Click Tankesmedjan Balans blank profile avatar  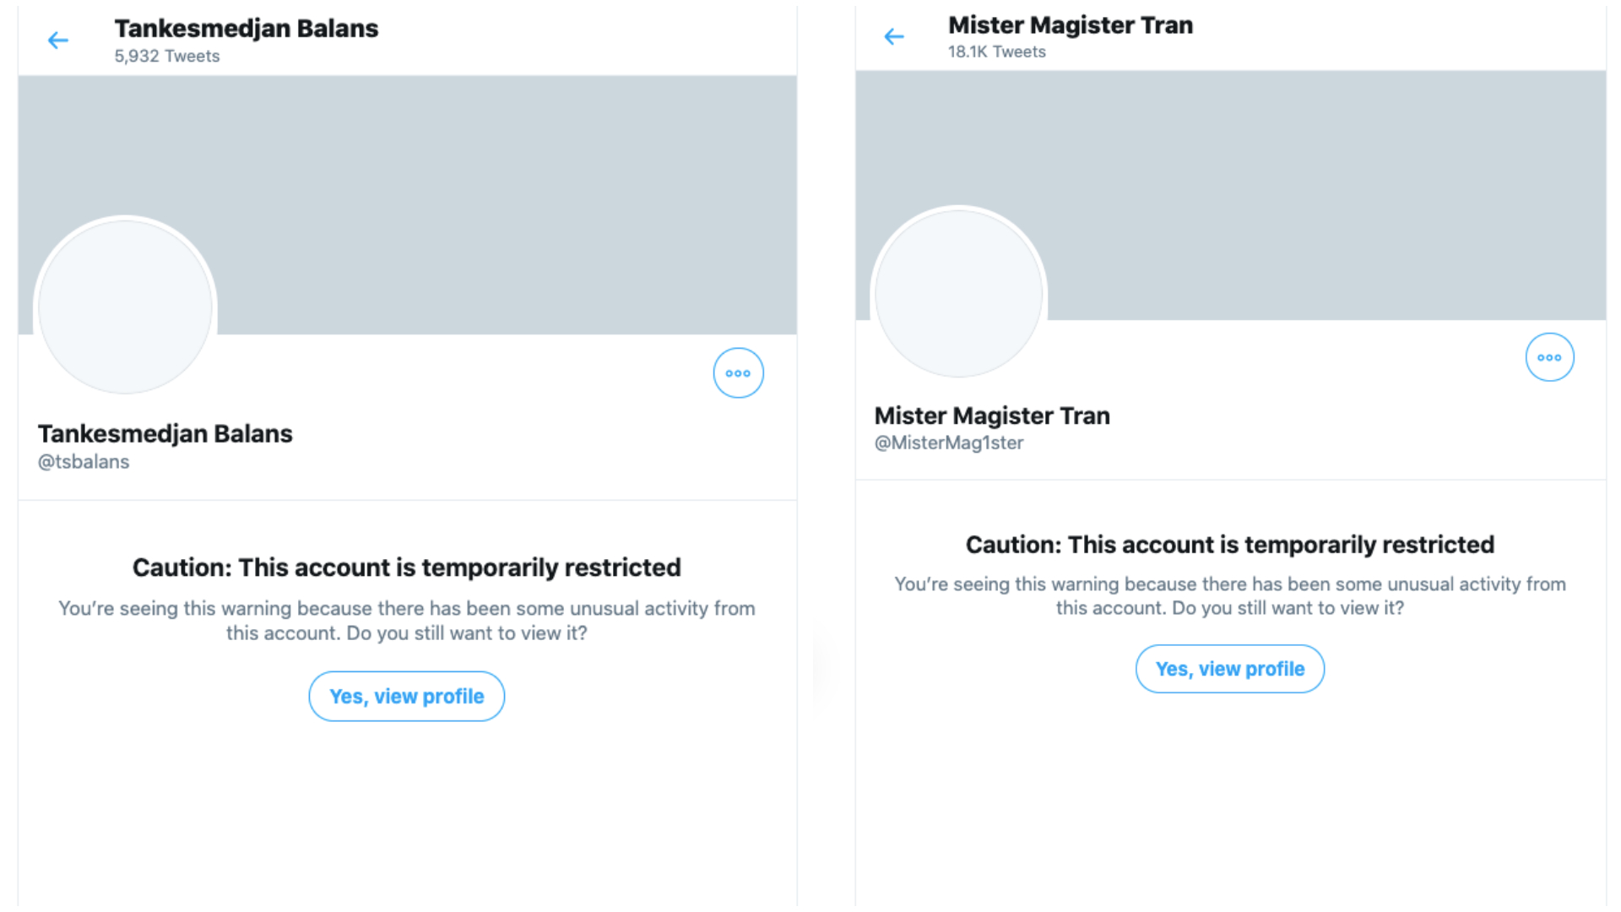[x=126, y=306]
